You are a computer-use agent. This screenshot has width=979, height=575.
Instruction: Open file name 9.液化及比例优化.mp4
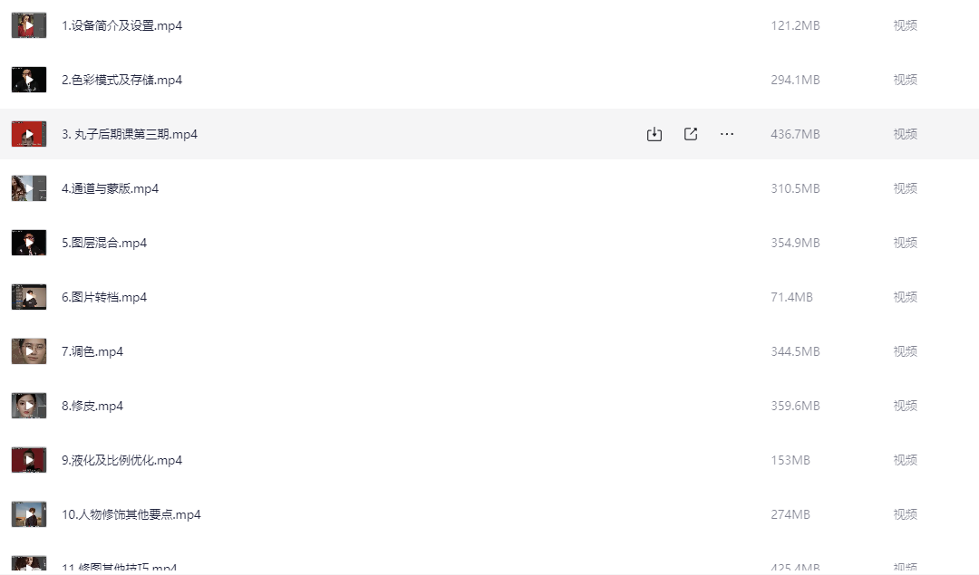[x=121, y=460]
